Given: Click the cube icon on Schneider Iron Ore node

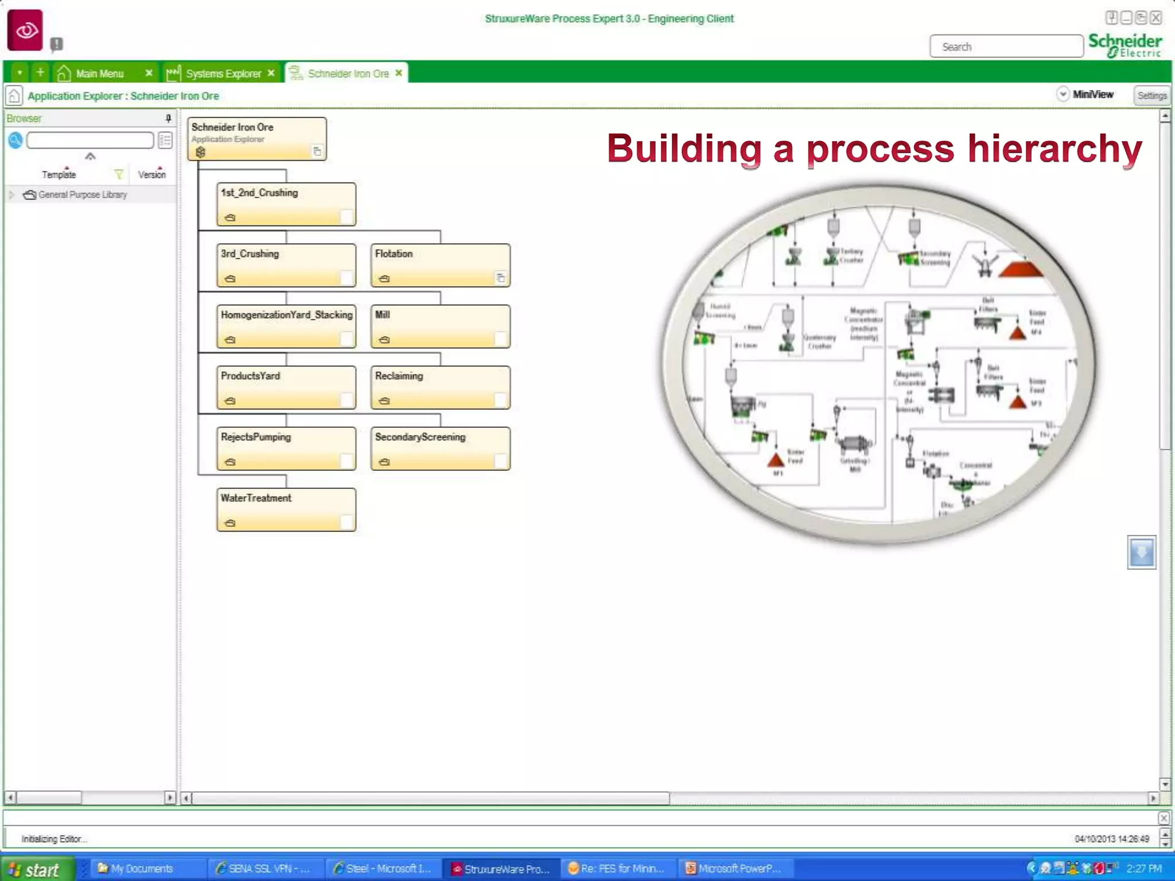Looking at the screenshot, I should (x=200, y=152).
